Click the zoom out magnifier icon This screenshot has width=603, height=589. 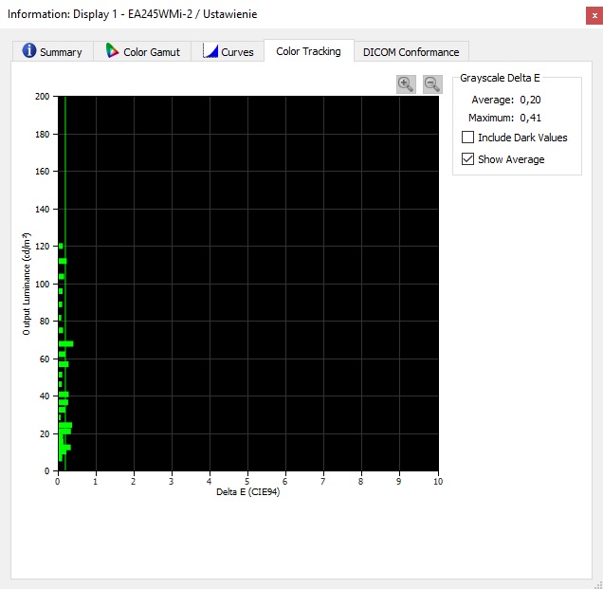tap(432, 84)
